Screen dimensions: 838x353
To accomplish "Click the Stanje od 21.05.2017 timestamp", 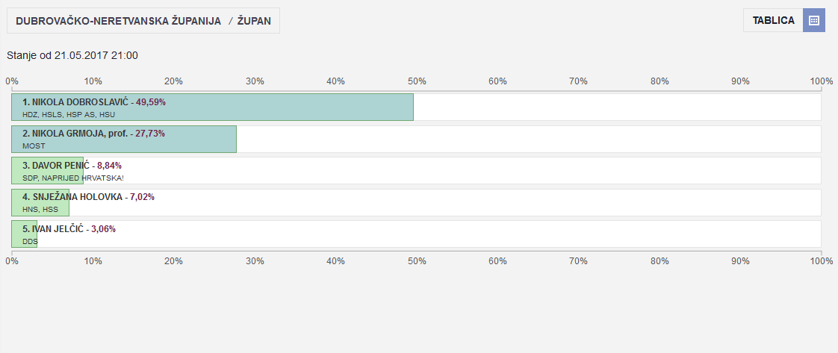I will point(72,55).
